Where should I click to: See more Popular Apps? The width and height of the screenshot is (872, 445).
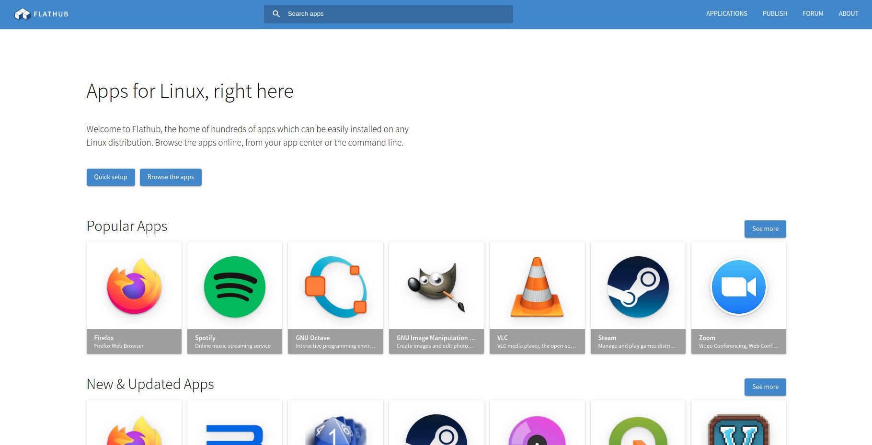point(765,229)
